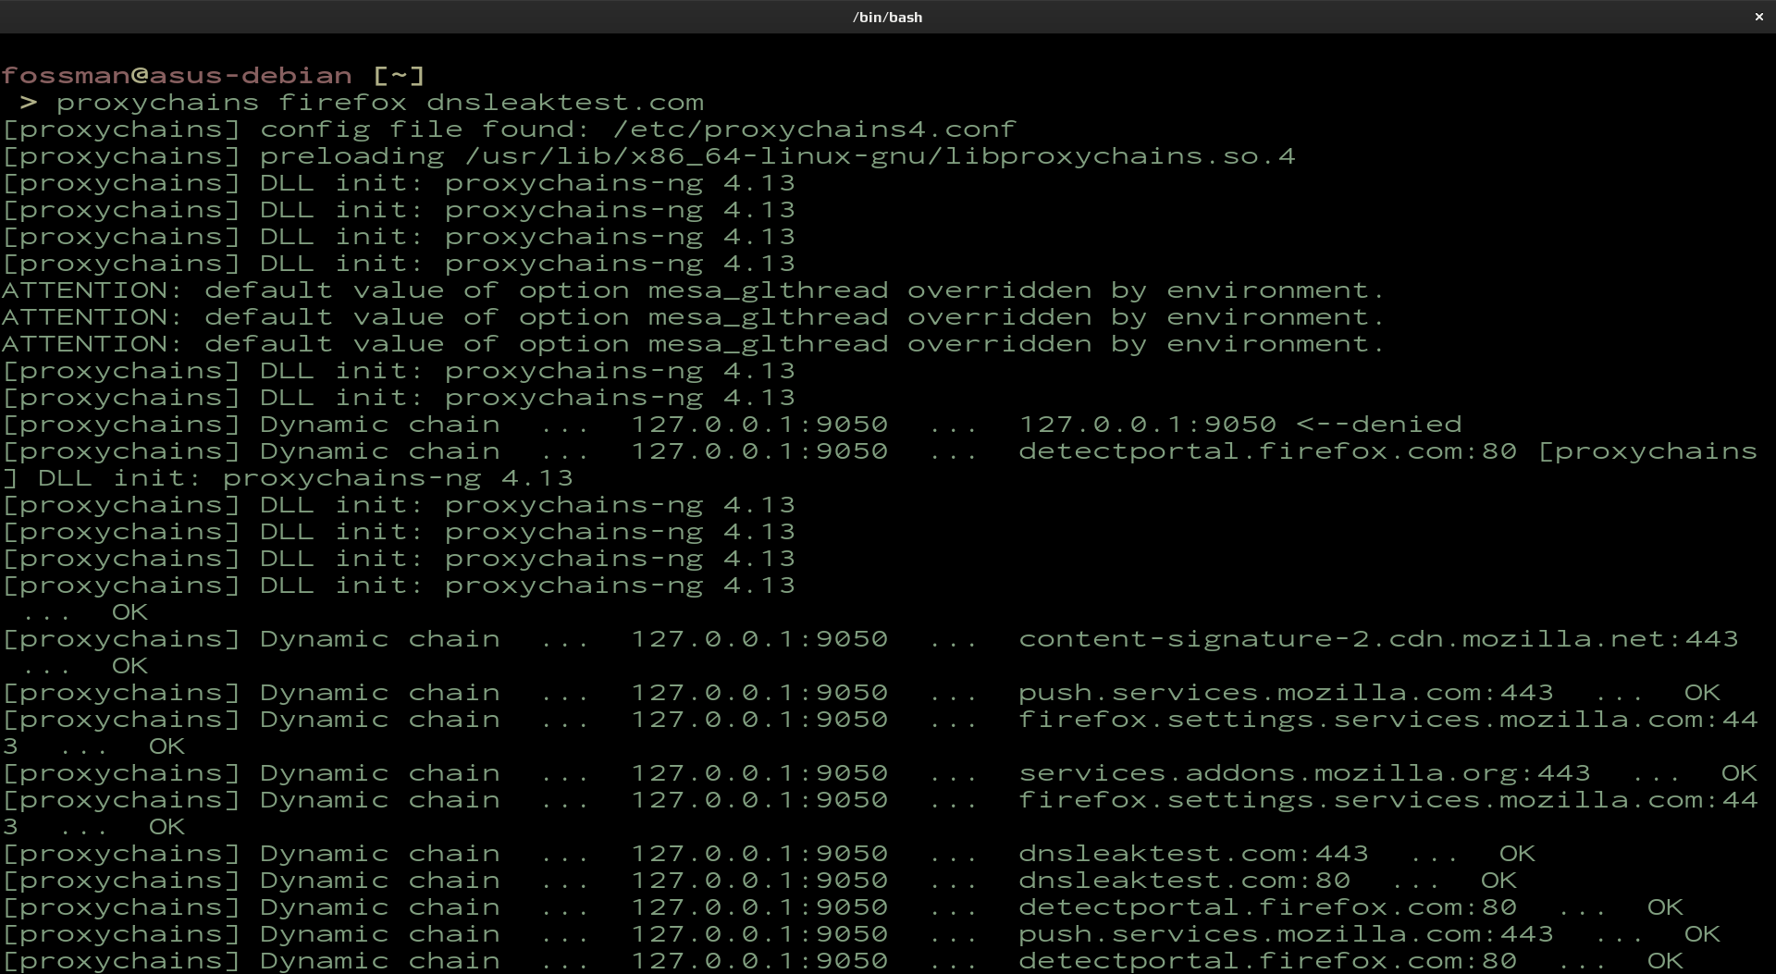Click detectportal.firefox.com:80 on the bottom line
Screen dimensions: 1776x974
[1267, 960]
